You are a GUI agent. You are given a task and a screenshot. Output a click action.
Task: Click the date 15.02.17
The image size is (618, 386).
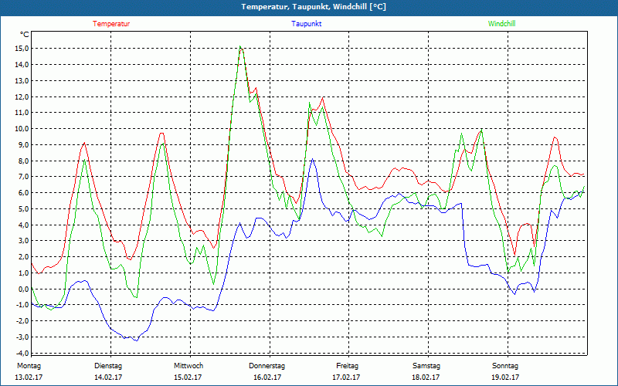click(188, 378)
